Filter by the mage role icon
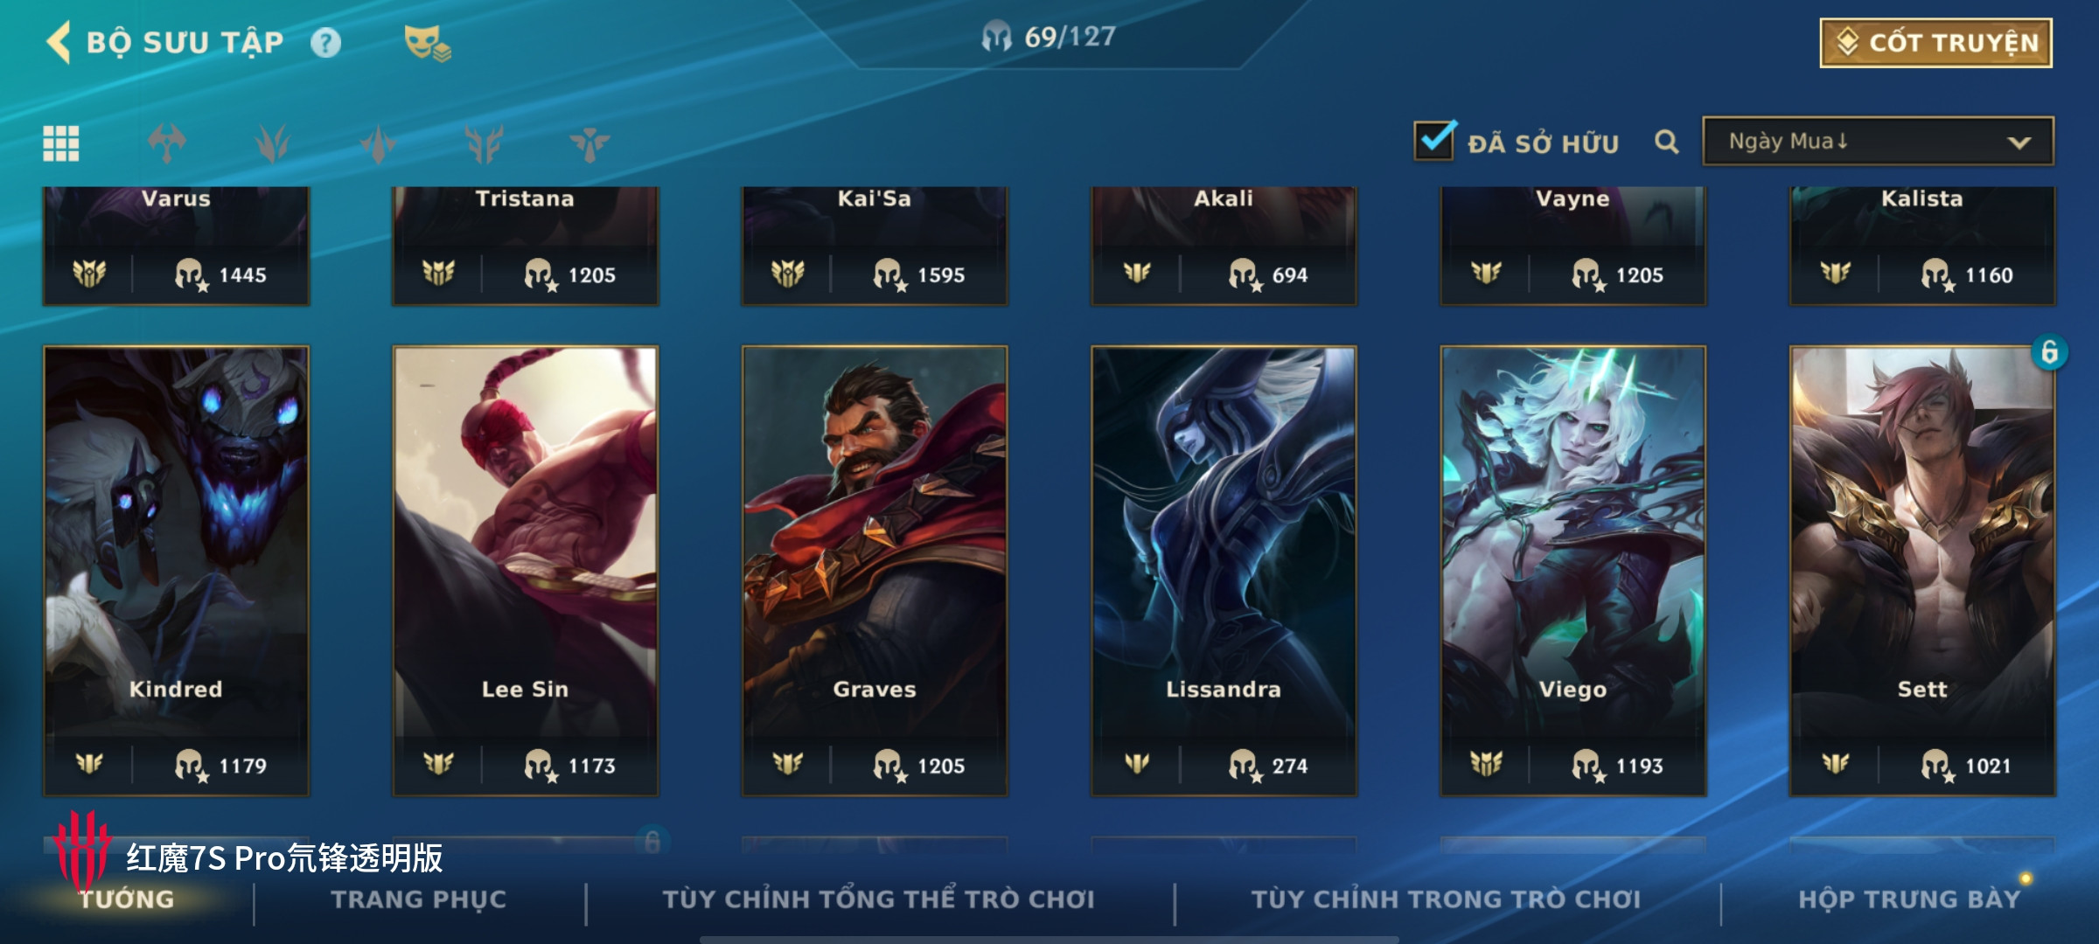This screenshot has width=2099, height=944. [379, 143]
